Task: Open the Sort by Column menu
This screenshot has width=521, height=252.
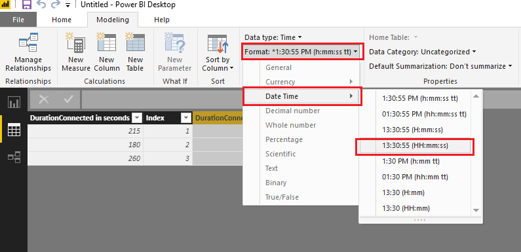Action: click(x=218, y=52)
